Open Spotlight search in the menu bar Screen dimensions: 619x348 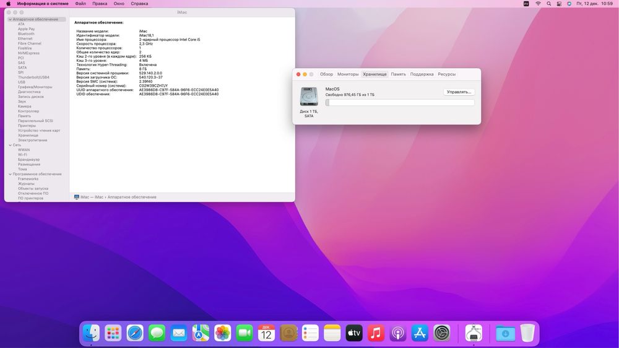548,4
